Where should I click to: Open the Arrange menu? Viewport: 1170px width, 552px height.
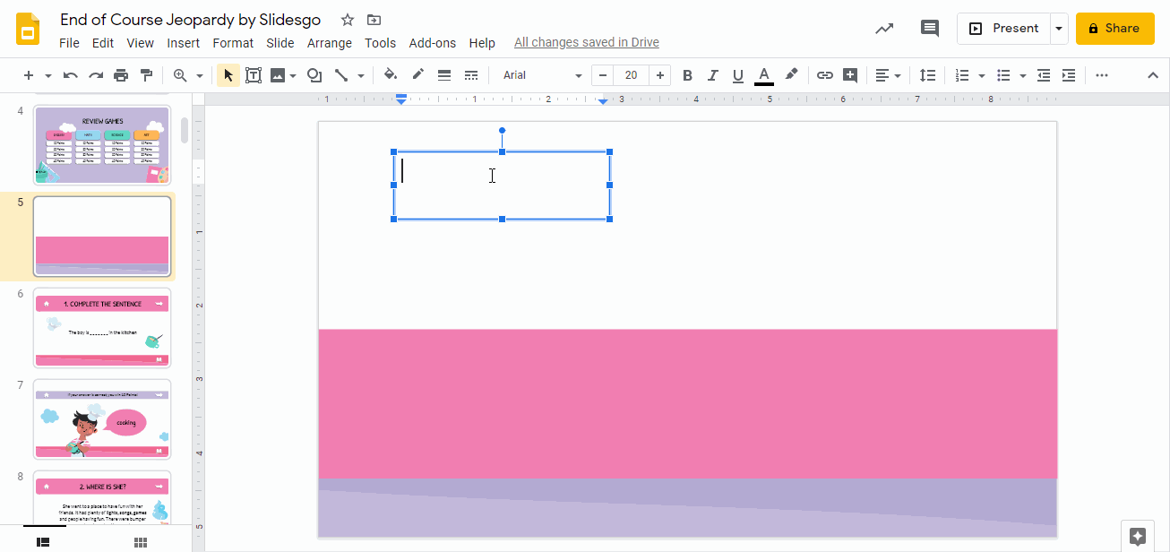point(330,42)
